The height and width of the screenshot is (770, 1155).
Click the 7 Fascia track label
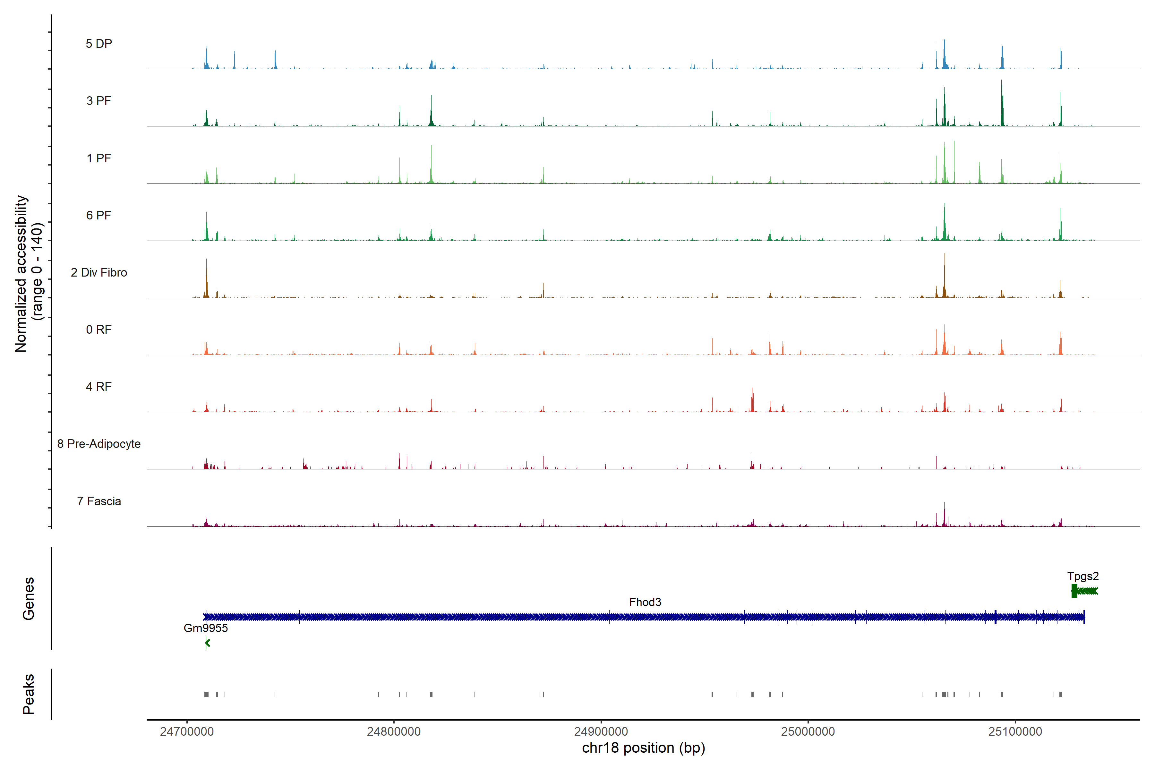99,501
